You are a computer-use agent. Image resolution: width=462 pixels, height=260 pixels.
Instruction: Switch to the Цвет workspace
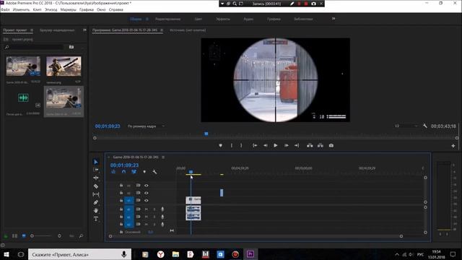point(198,19)
